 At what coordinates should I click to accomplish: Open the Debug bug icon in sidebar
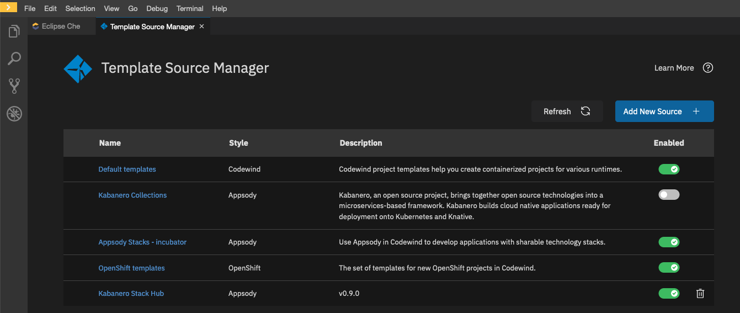[x=14, y=114]
